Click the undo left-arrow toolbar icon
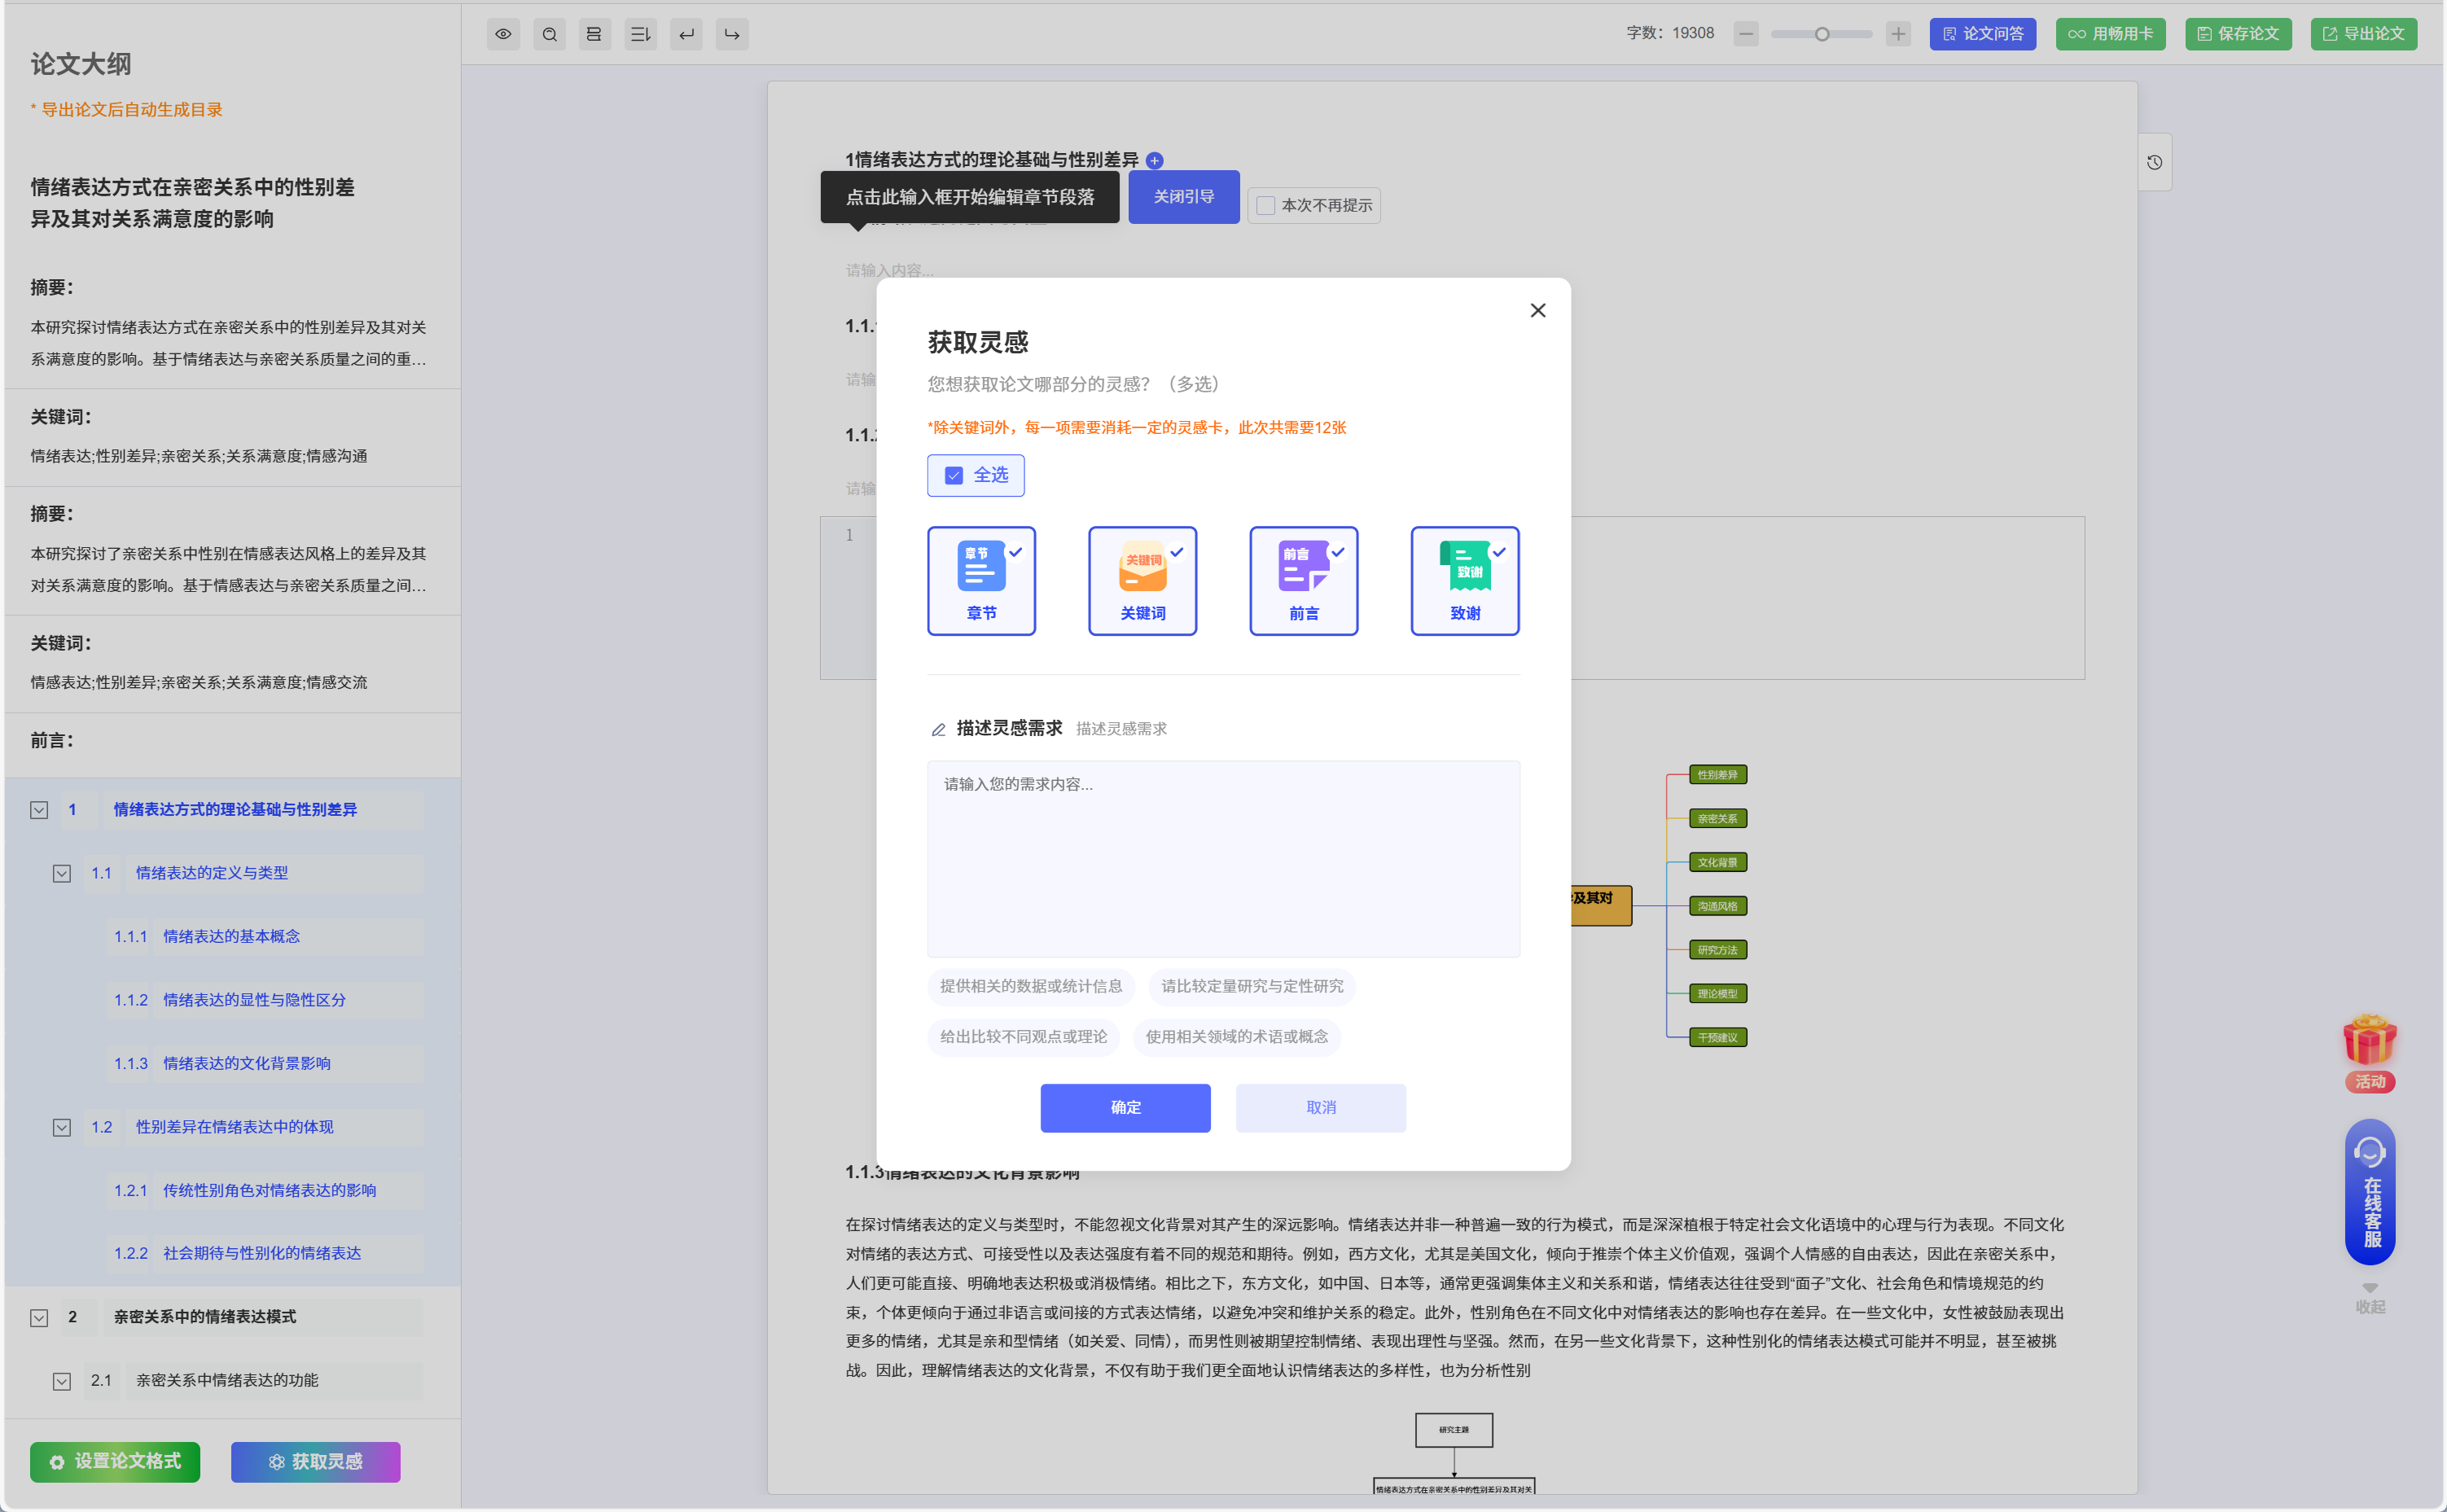 click(686, 34)
